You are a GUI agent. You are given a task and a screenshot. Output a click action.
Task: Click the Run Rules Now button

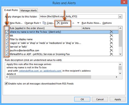(91, 23)
